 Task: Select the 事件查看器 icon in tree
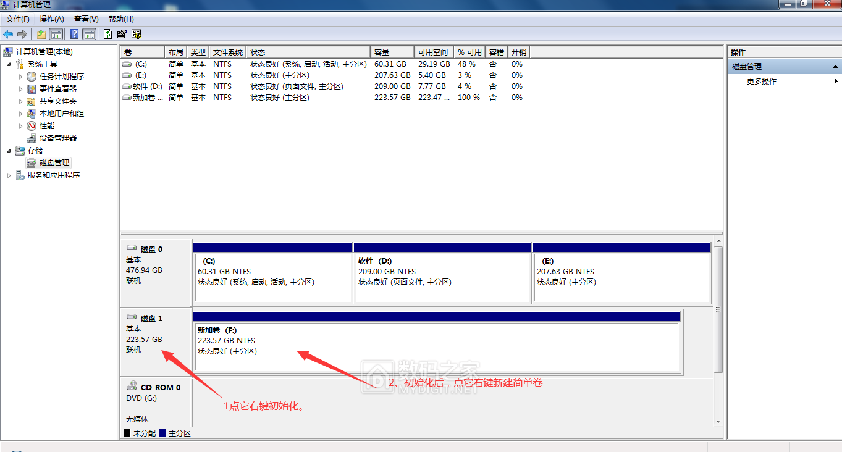click(x=32, y=89)
